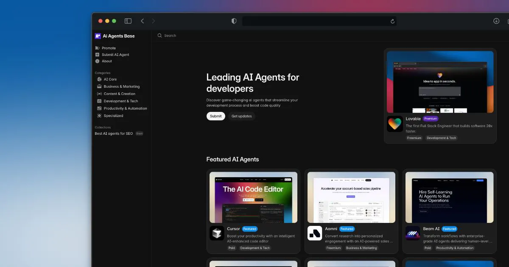This screenshot has width=509, height=267.
Task: Open the browser downloads icon
Action: point(496,21)
